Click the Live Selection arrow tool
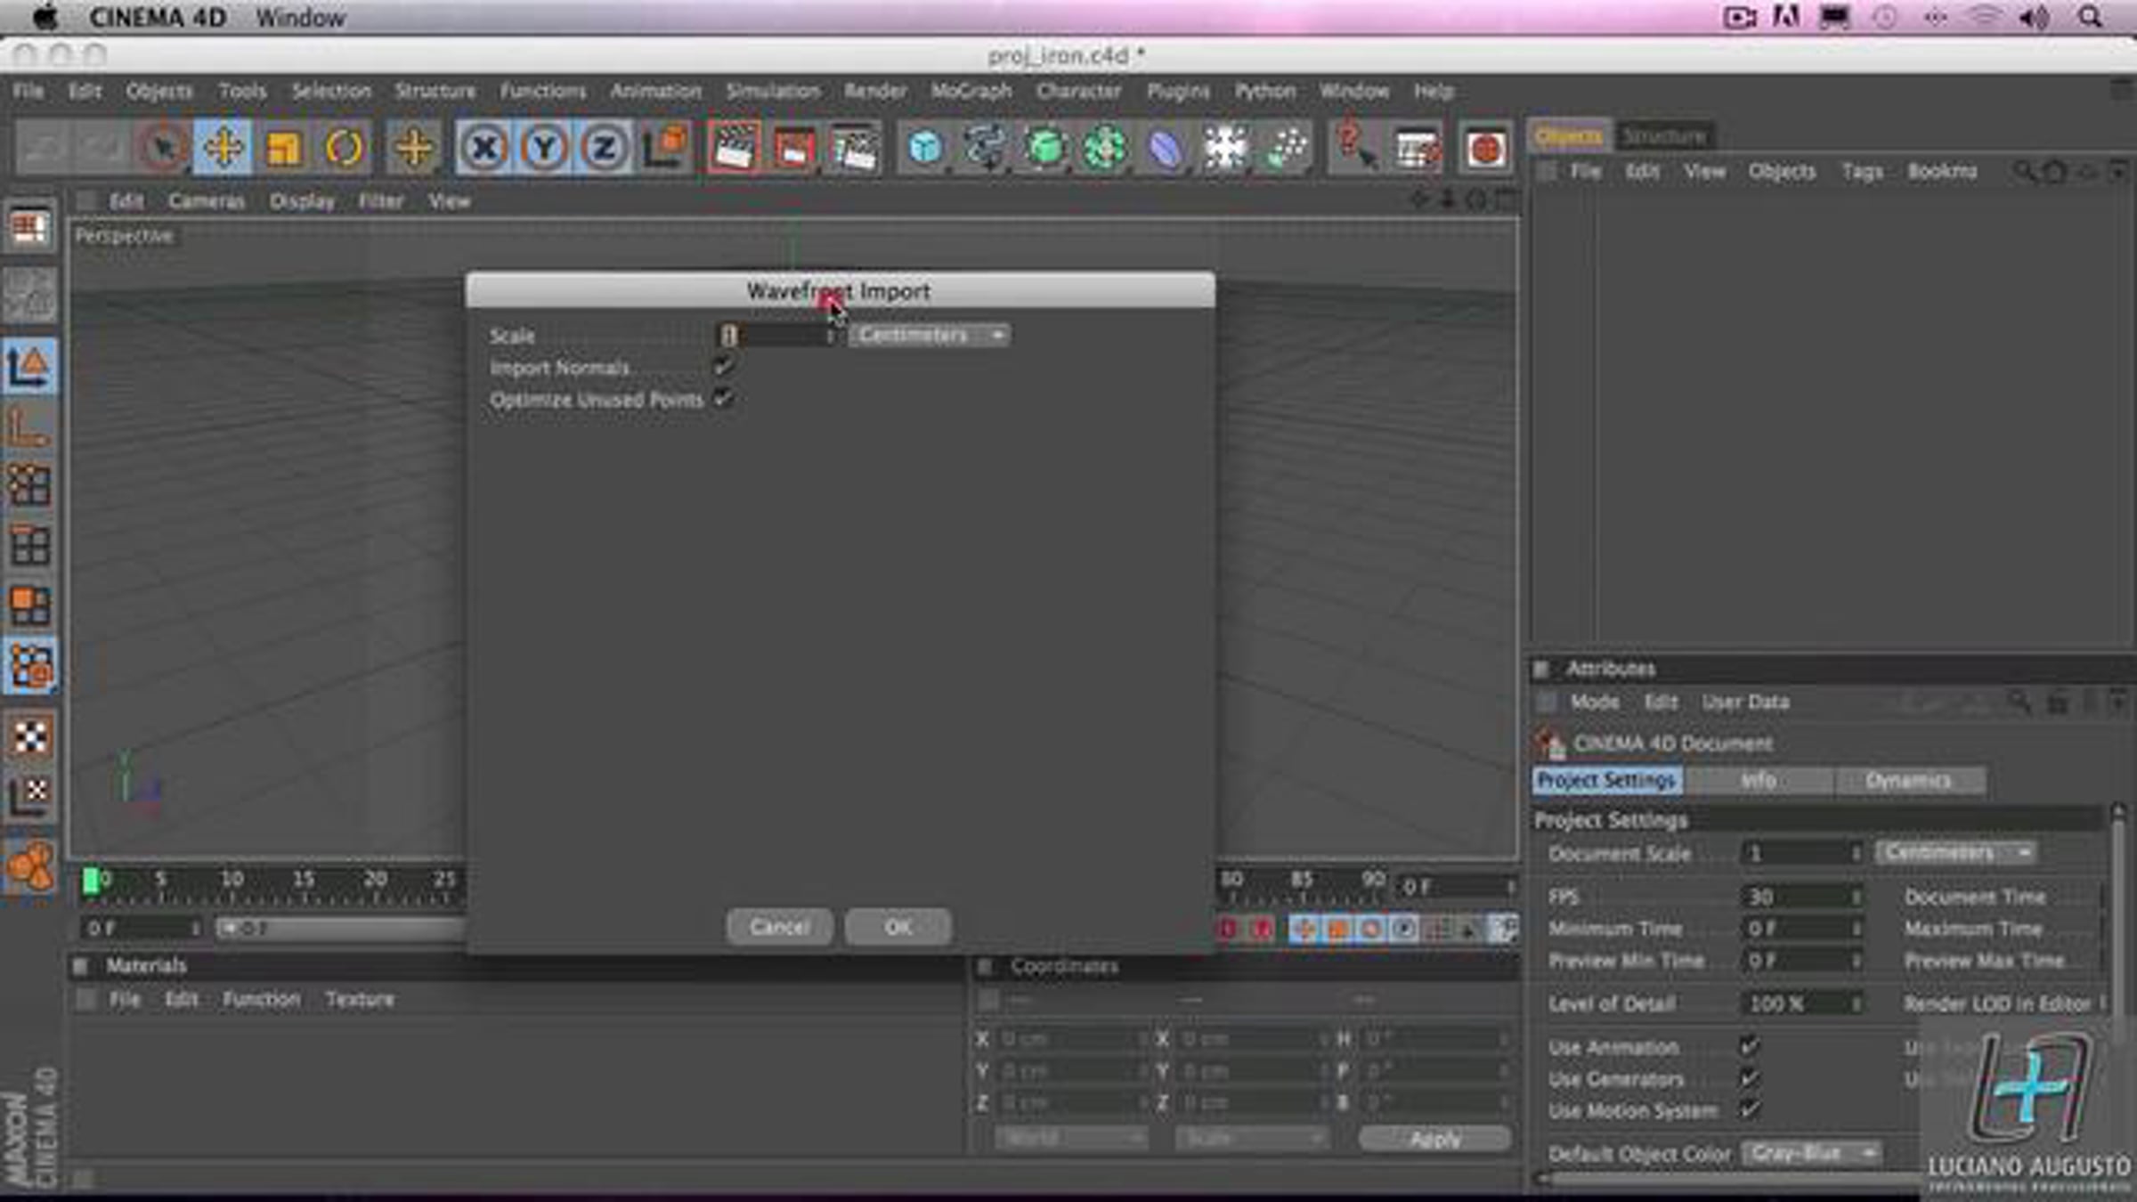Screen dimensions: 2137x1202 click(x=162, y=147)
